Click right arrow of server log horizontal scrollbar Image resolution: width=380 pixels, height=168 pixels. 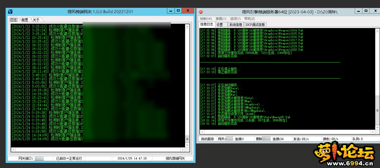tap(373, 132)
